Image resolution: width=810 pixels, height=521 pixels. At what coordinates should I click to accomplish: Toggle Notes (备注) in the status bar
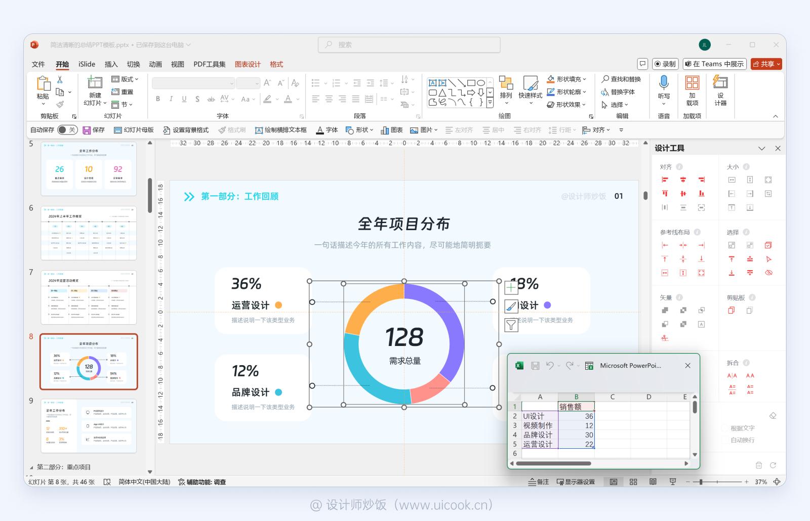[538, 482]
